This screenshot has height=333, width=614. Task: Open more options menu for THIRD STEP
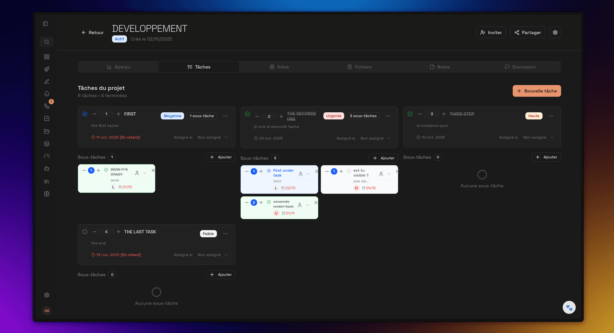tap(551, 116)
